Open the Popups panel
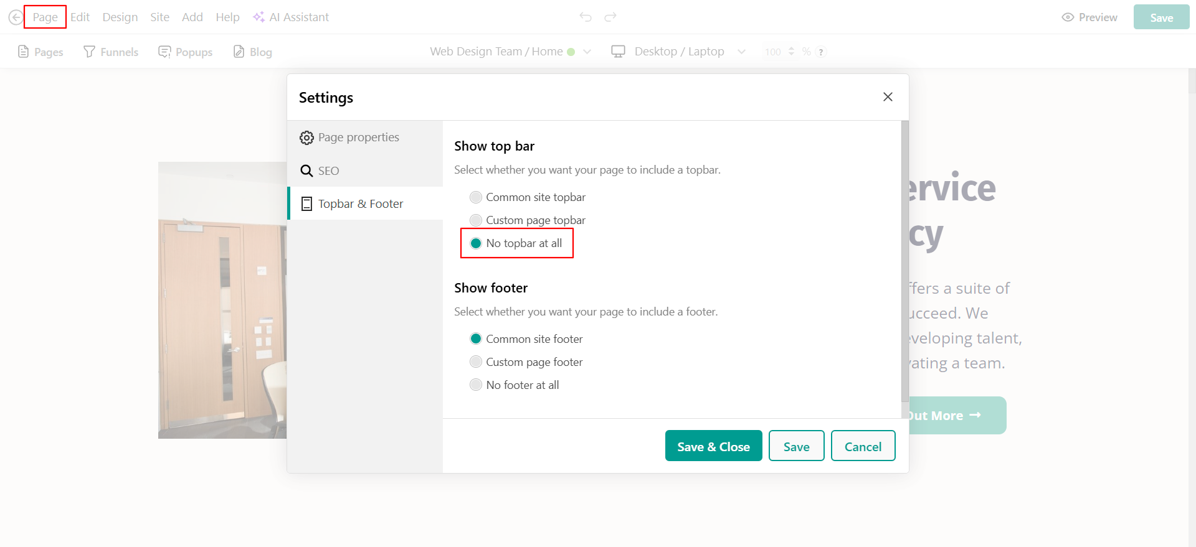Screen dimensions: 1196x547 (x=186, y=52)
